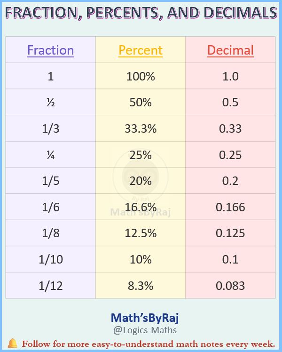Screen dimensions: 282x352
Task: Click the bold Math'sByRaj title text
Action: (145, 318)
